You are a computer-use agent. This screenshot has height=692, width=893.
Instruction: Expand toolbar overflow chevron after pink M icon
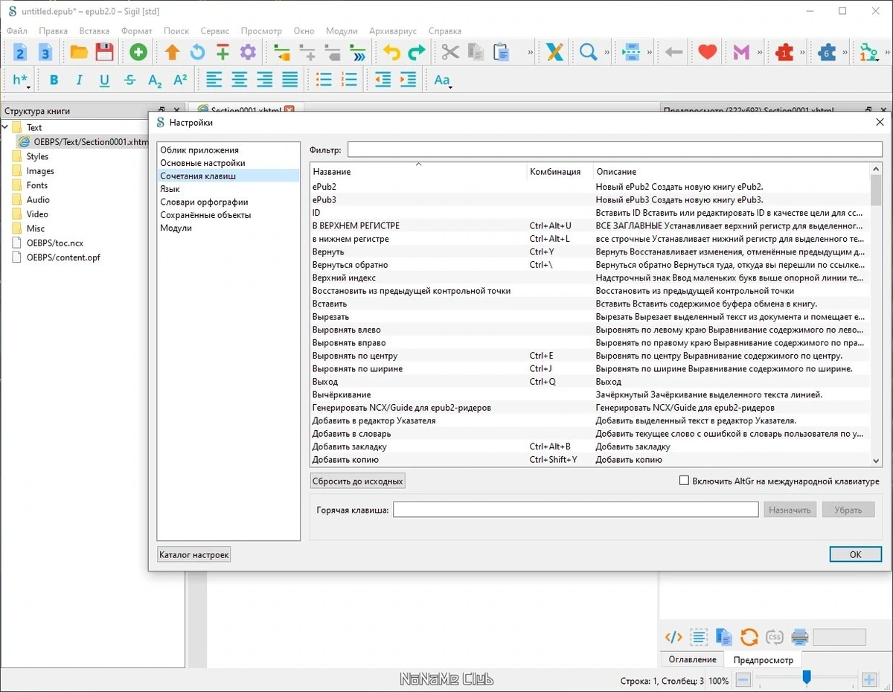click(x=760, y=53)
